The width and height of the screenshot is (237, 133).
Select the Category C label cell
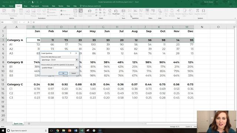tap(16, 84)
